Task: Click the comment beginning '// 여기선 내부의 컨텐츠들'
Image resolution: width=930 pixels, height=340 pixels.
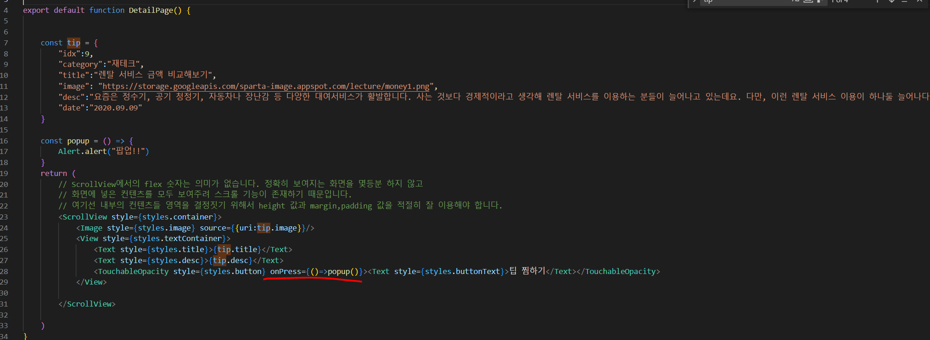Action: [280, 206]
